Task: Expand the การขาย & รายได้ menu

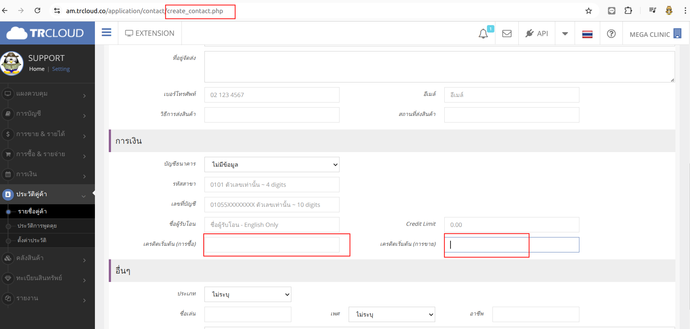Action: coord(47,134)
